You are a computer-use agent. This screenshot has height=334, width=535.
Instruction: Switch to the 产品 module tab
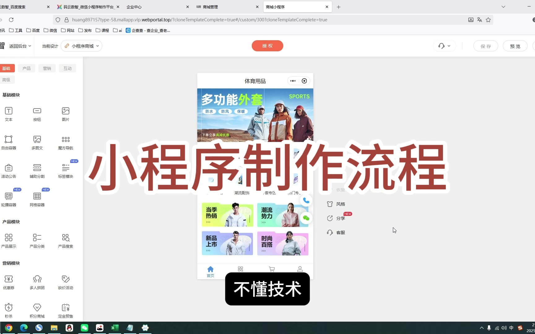coord(27,68)
